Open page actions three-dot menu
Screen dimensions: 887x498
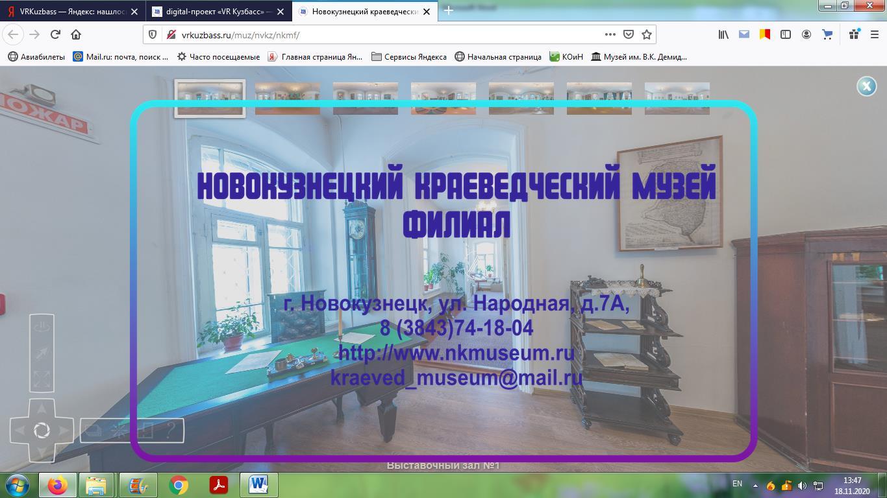[610, 34]
